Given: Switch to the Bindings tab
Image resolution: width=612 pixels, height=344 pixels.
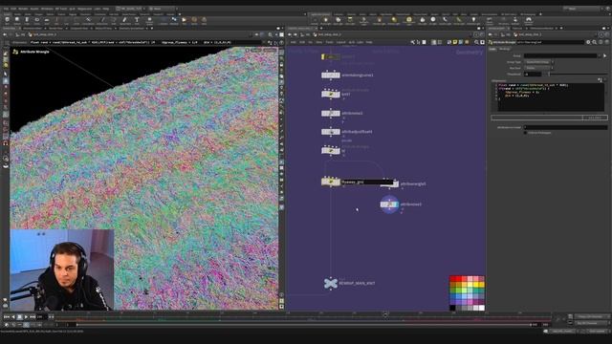Looking at the screenshot, I should [504, 49].
